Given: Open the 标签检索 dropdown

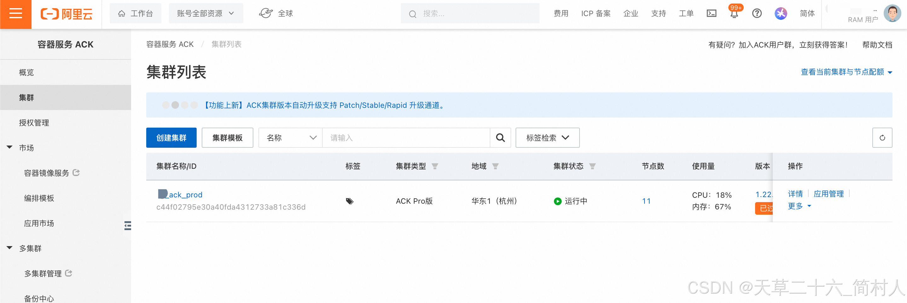Looking at the screenshot, I should pos(547,138).
